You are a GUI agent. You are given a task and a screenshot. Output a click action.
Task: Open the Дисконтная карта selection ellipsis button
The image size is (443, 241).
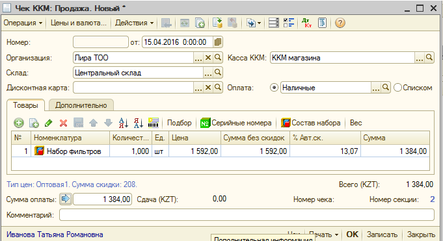coord(198,88)
